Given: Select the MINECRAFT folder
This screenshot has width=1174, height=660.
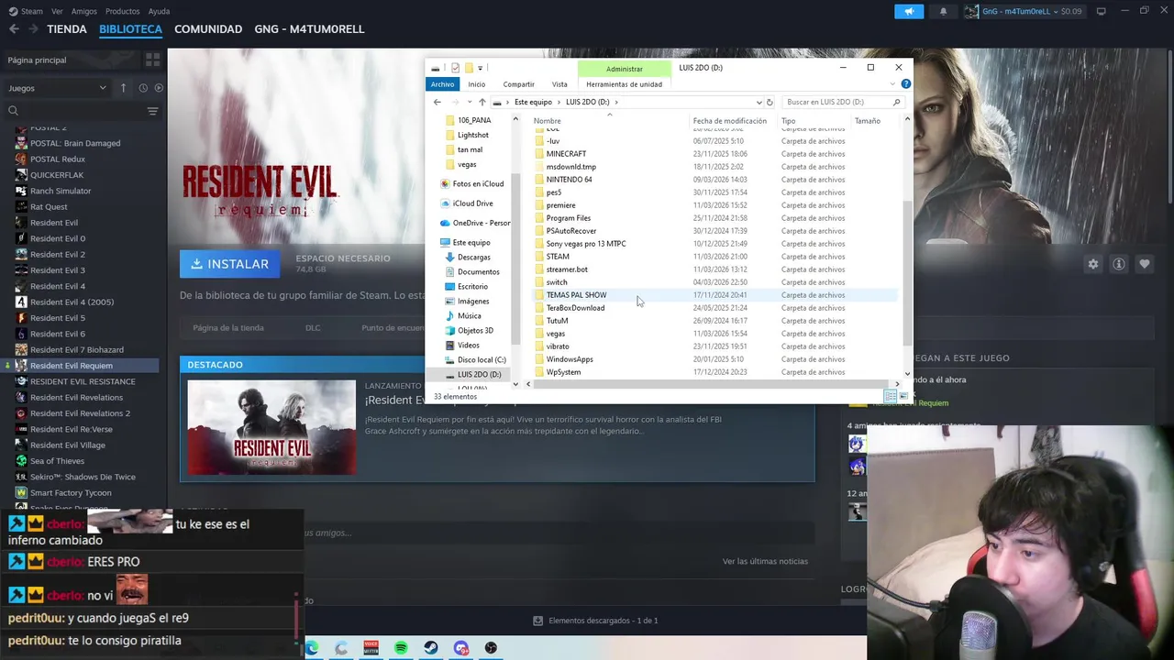Looking at the screenshot, I should (x=566, y=154).
